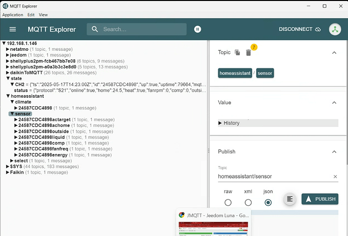Viewport: 348px width, 236px height.
Task: Select the selected sensor tree node
Action: tap(20, 114)
